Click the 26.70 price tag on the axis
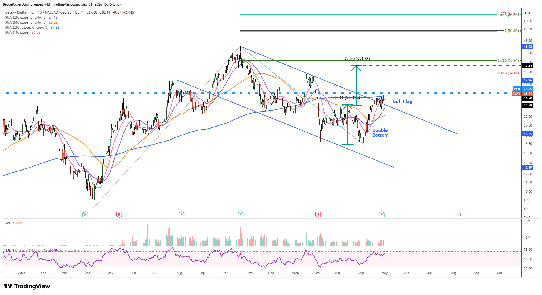 tap(528, 98)
